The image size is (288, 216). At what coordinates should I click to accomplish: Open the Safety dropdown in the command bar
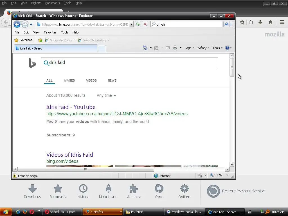click(x=203, y=48)
